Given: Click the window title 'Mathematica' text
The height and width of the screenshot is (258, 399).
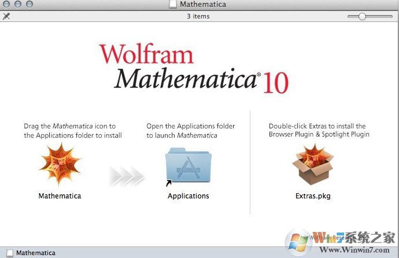Looking at the screenshot, I should [x=203, y=4].
